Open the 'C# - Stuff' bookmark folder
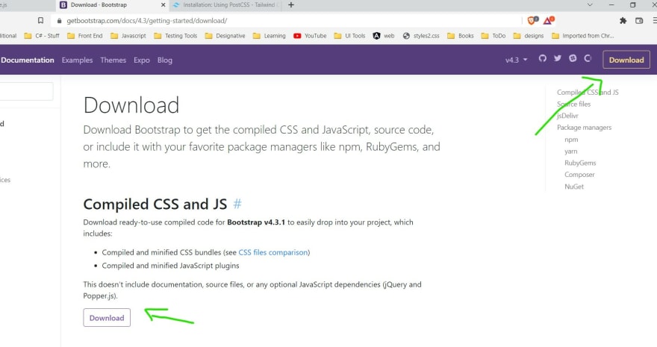657x347 pixels. (x=42, y=36)
